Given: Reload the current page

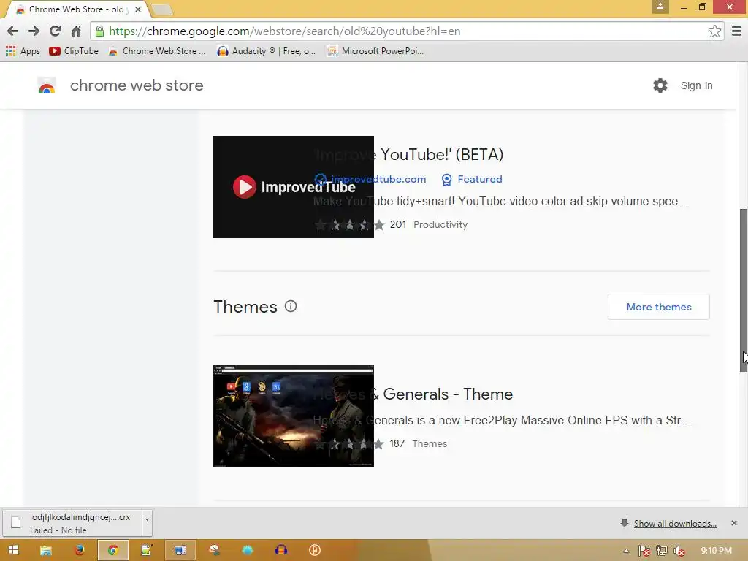Looking at the screenshot, I should click(x=56, y=31).
